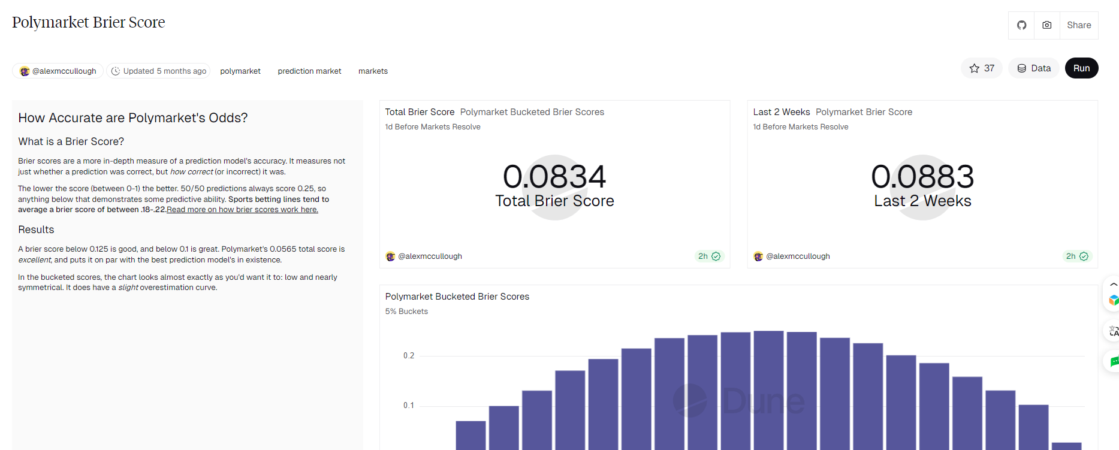Open Polymarket Bucketed Brier Scores query link in Total panel
Image resolution: width=1119 pixels, height=450 pixels.
click(x=532, y=112)
